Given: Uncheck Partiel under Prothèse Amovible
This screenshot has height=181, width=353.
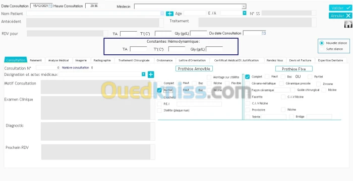Looking at the screenshot, I should click(159, 90).
